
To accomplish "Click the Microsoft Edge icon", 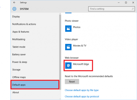I will pyautogui.click(x=68, y=65).
